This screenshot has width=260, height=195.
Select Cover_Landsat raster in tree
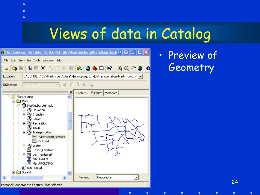(x=43, y=150)
